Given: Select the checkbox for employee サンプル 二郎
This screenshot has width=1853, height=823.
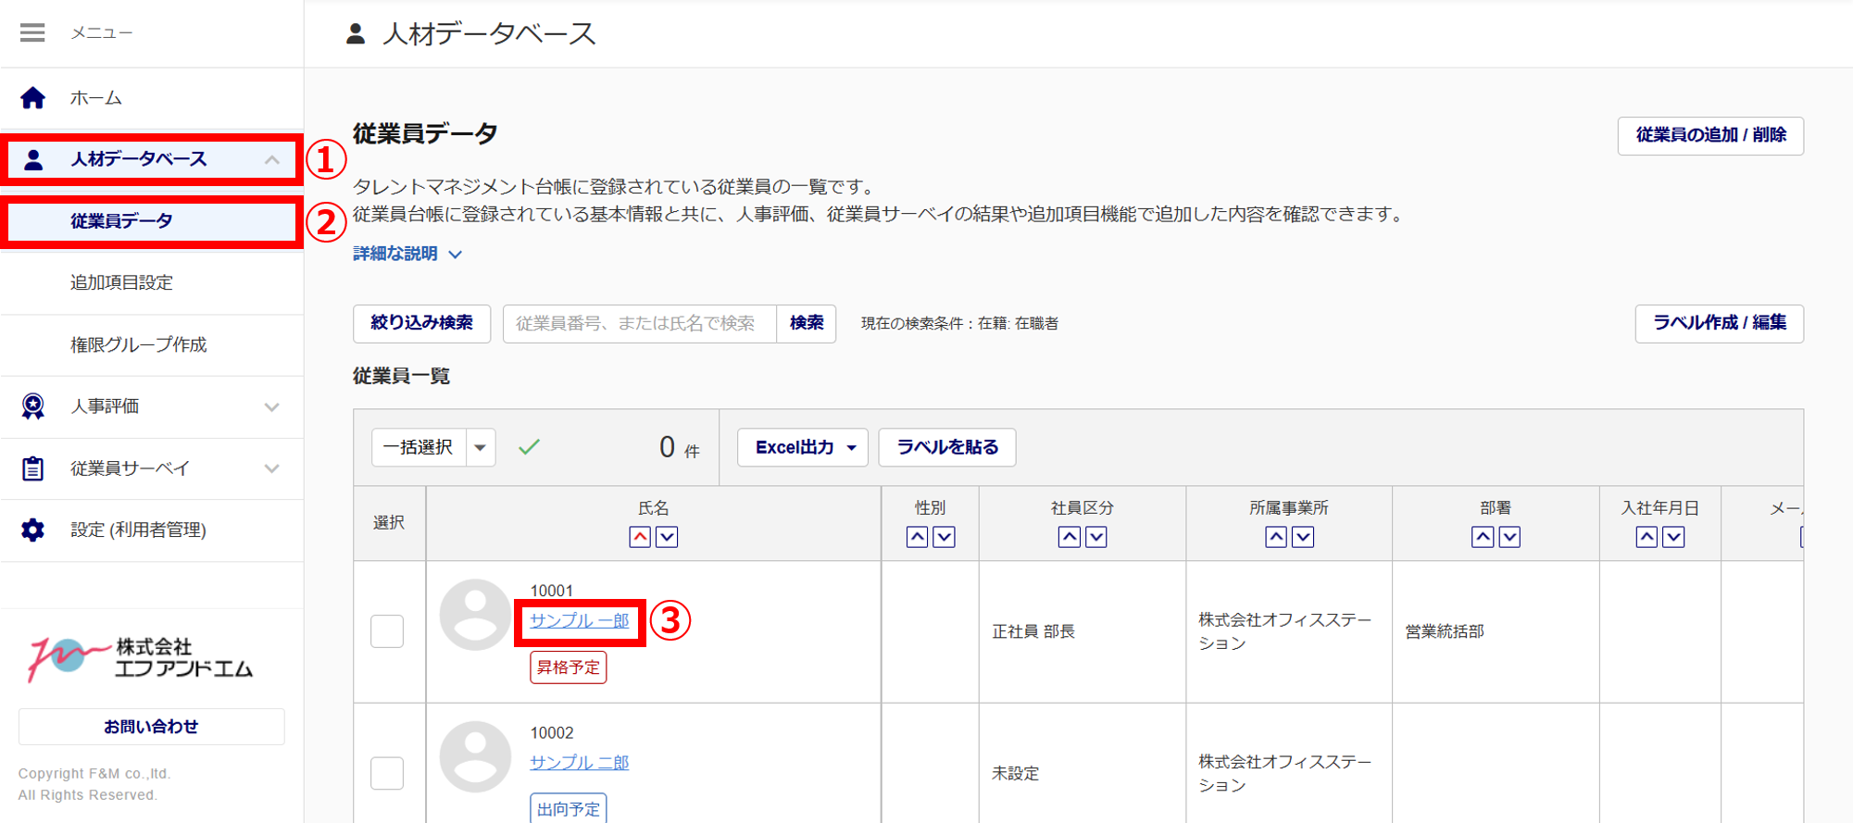Looking at the screenshot, I should click(x=387, y=773).
